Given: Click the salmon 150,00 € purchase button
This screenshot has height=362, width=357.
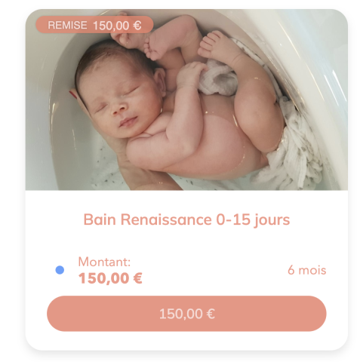Looking at the screenshot, I should 186,314.
